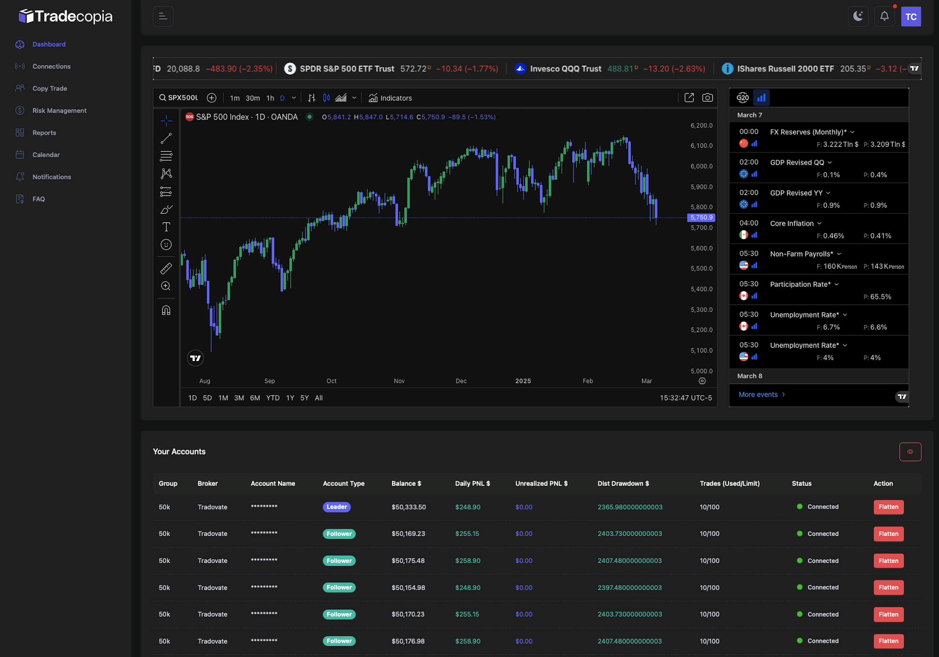Select the crosshair tool on the chart
939x657 pixels.
pos(166,121)
